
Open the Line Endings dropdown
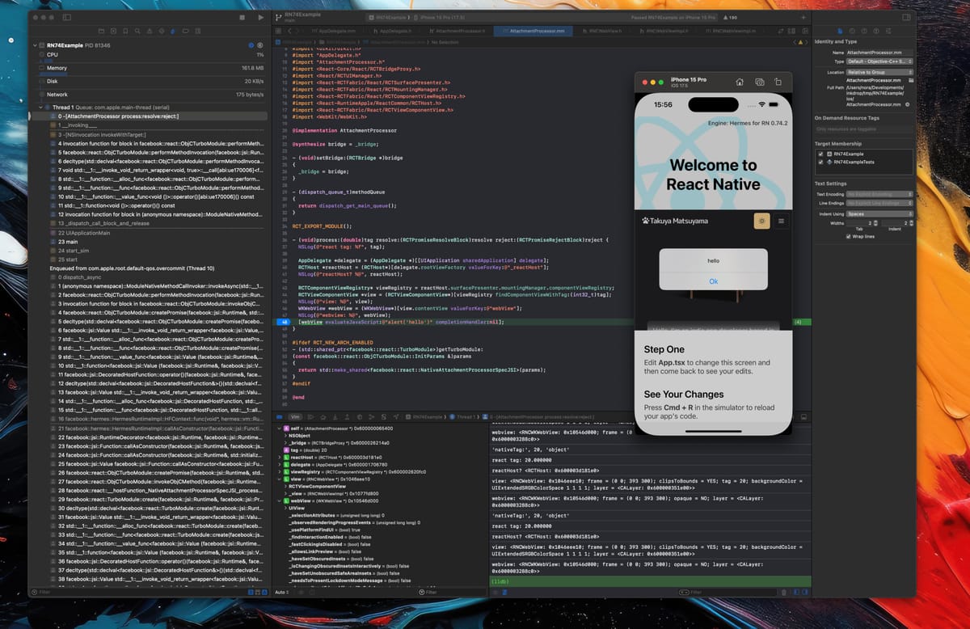click(x=879, y=203)
